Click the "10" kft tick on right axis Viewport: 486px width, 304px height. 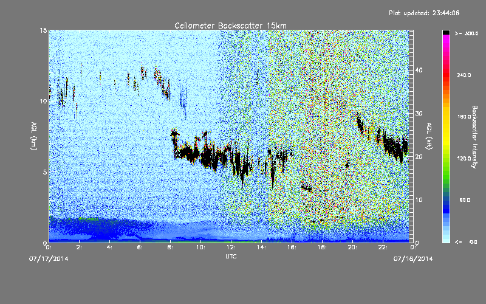(x=419, y=200)
